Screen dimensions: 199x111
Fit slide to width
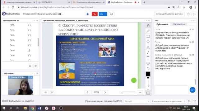(140, 92)
